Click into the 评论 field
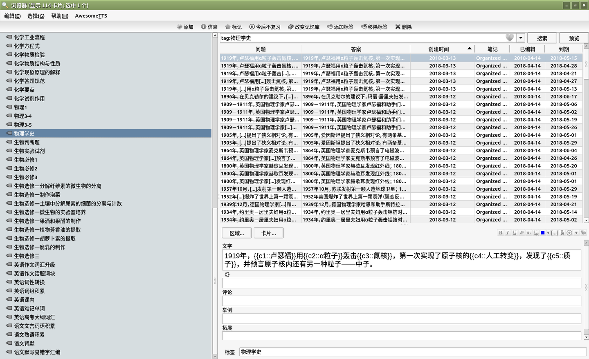 point(402,301)
